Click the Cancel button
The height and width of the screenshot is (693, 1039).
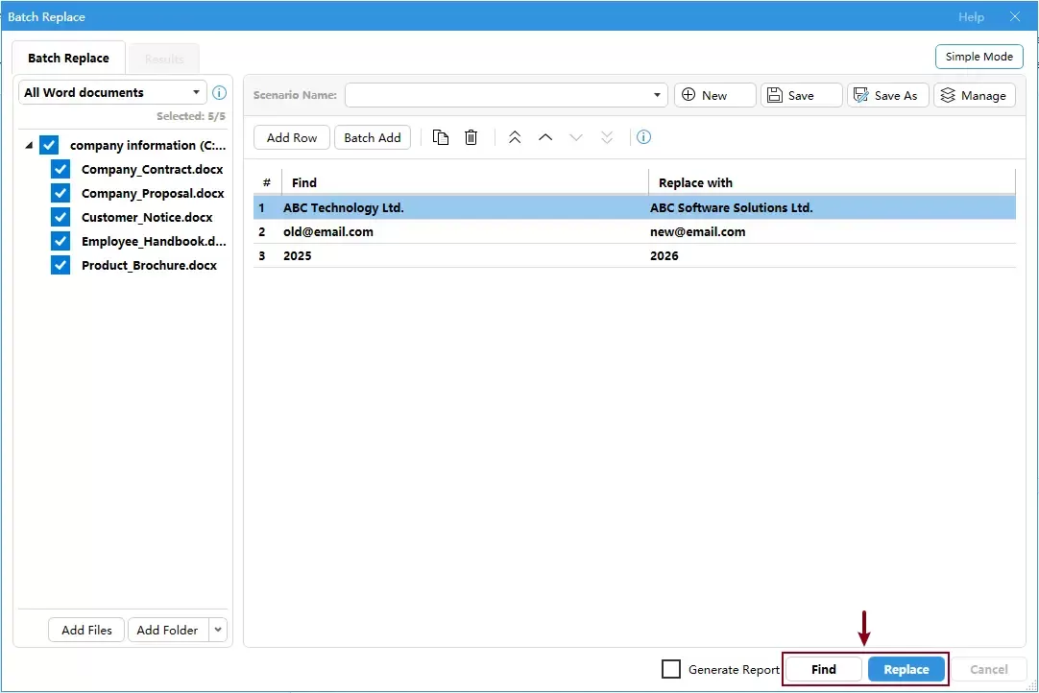(989, 669)
